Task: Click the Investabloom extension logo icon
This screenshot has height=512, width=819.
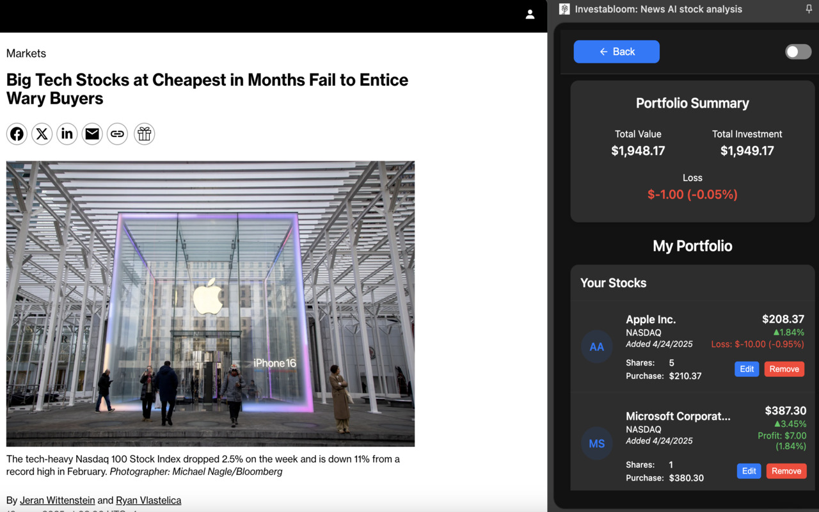Action: [x=564, y=9]
